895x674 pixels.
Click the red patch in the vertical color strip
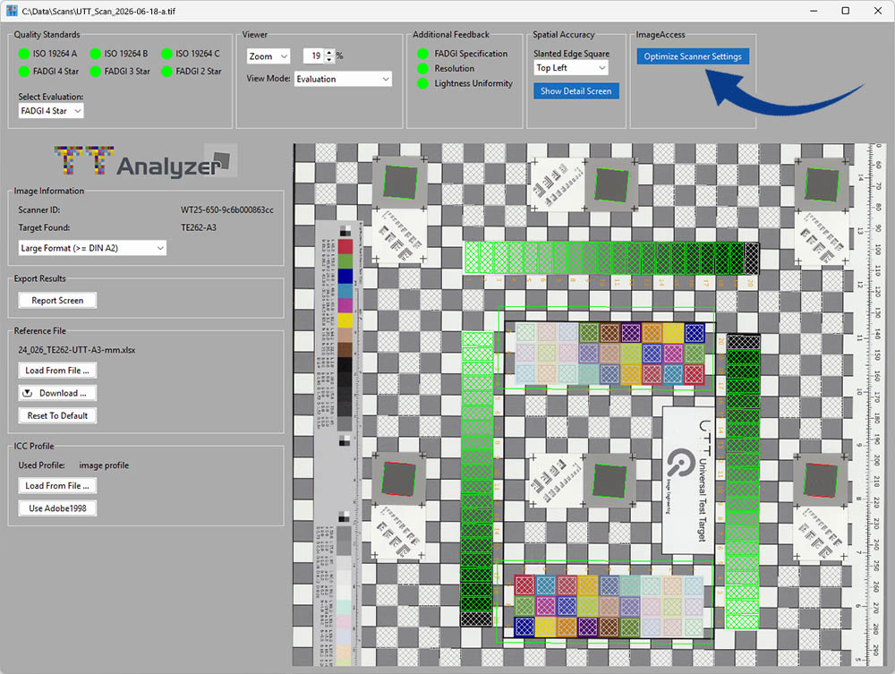[x=345, y=246]
